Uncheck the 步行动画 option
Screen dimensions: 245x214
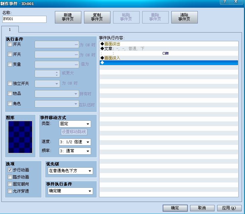pyautogui.click(x=10, y=170)
